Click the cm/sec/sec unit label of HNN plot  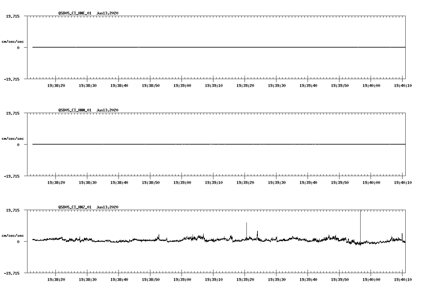pos(13,139)
